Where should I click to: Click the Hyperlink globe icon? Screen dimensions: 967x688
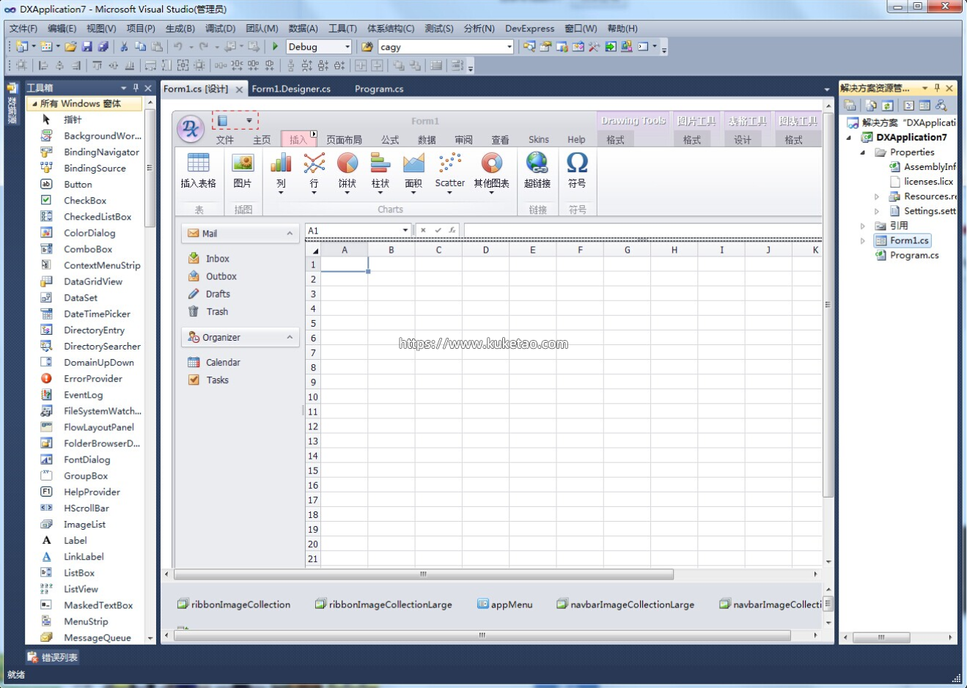pyautogui.click(x=537, y=164)
